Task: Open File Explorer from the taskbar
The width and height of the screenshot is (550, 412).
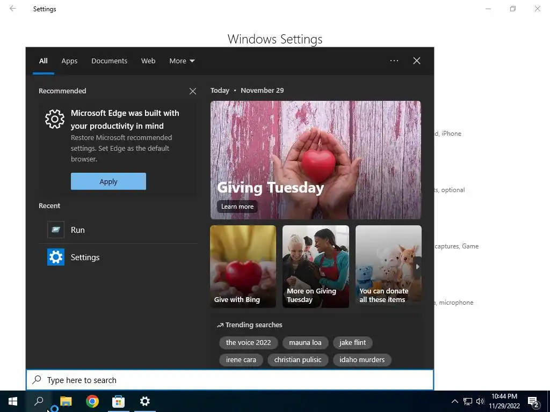Action: 66,401
